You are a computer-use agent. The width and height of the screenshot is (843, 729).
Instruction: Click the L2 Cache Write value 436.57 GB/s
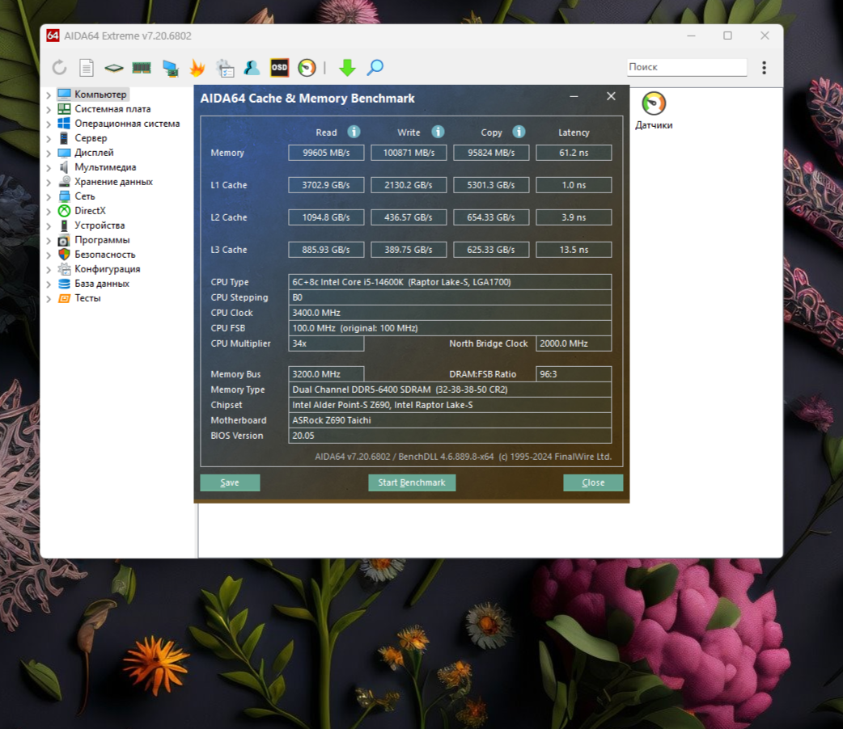point(409,217)
